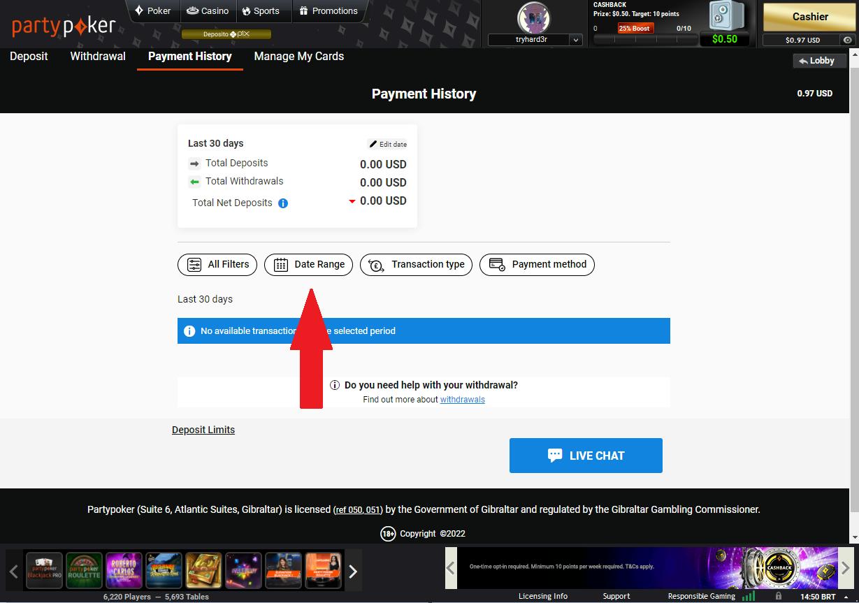The width and height of the screenshot is (859, 603).
Task: Click the cashback points progress bar
Action: click(x=643, y=40)
